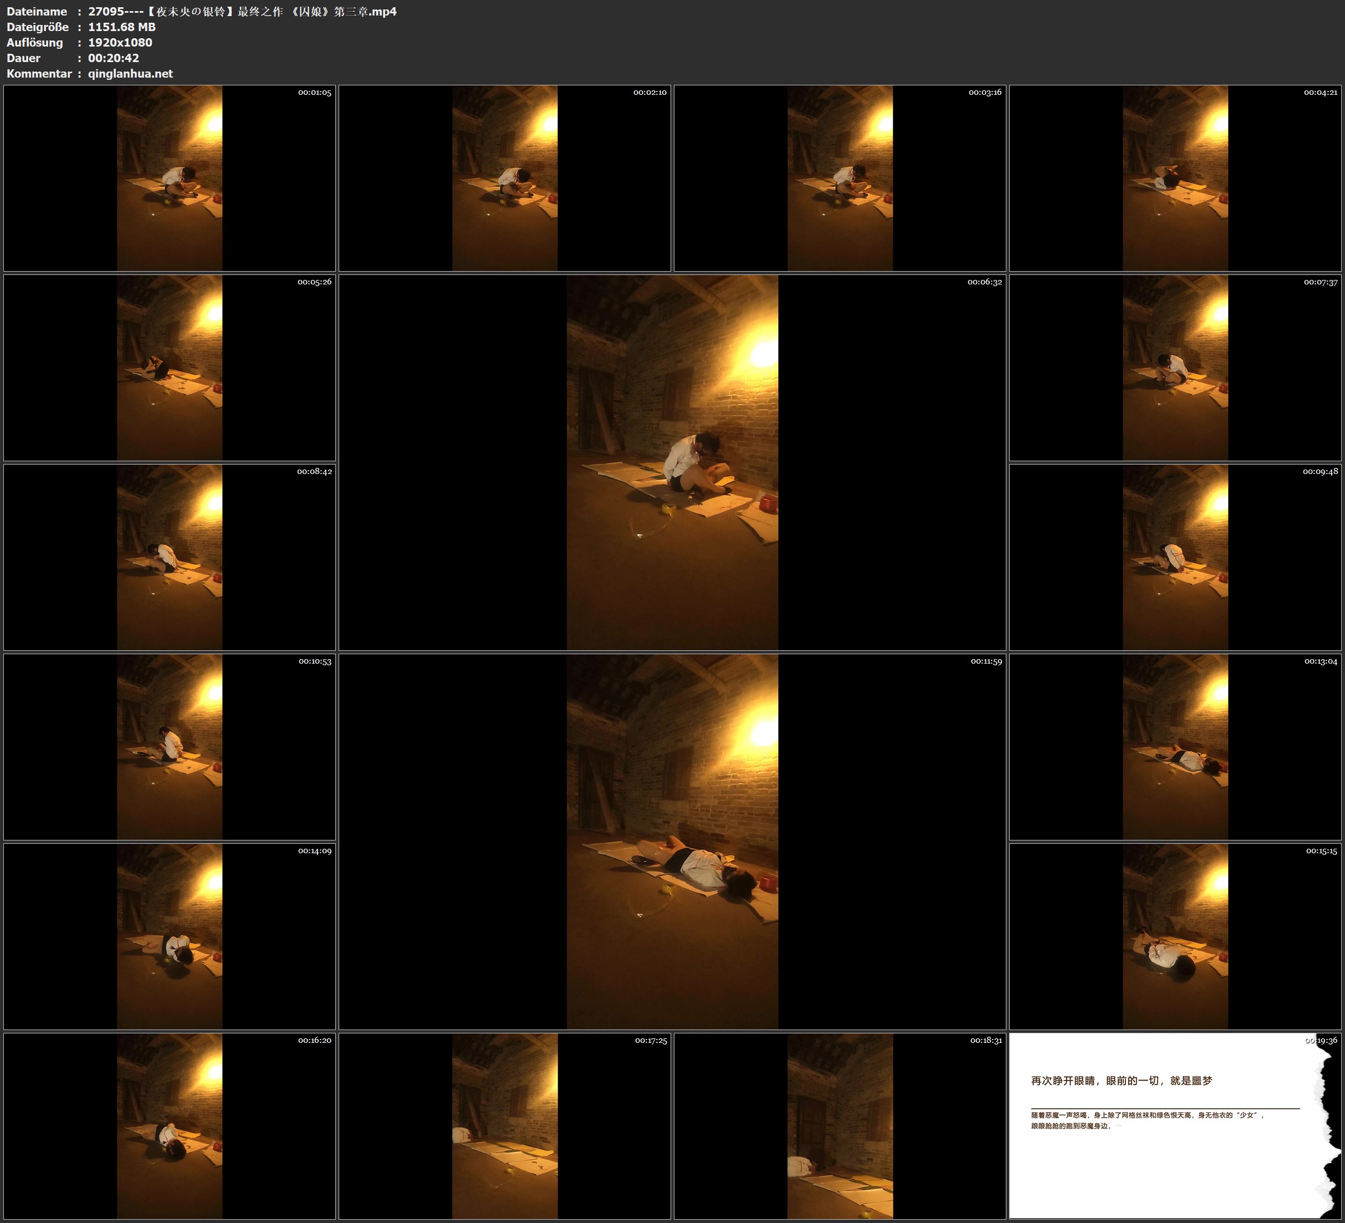
Task: Click the large frame at 00:11:59
Action: coord(672,841)
